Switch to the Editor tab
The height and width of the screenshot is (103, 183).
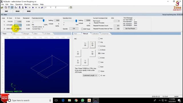click(36, 34)
